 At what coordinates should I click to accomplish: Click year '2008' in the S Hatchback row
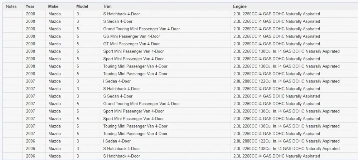click(34, 14)
